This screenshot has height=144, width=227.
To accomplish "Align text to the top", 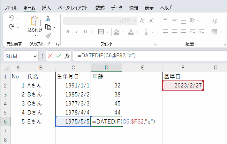I will tap(165, 20).
